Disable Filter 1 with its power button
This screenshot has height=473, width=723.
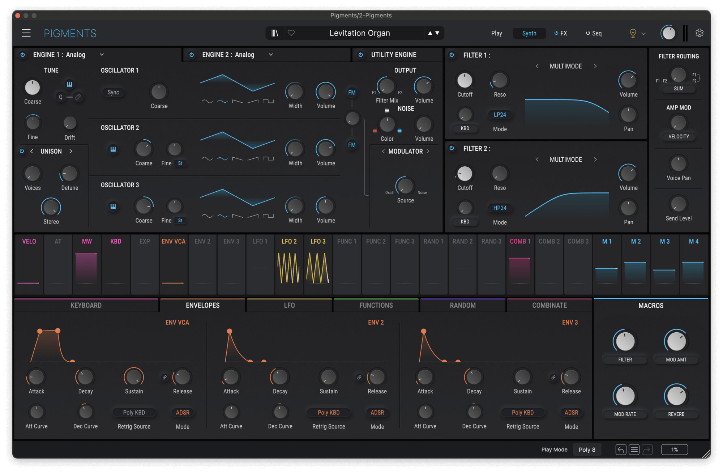[x=452, y=55]
